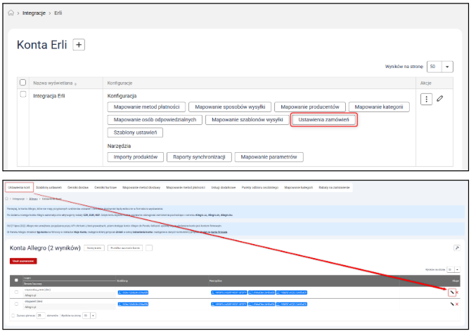
Task: Click the template button in second Allegro row
Action: pyautogui.click(x=133, y=304)
